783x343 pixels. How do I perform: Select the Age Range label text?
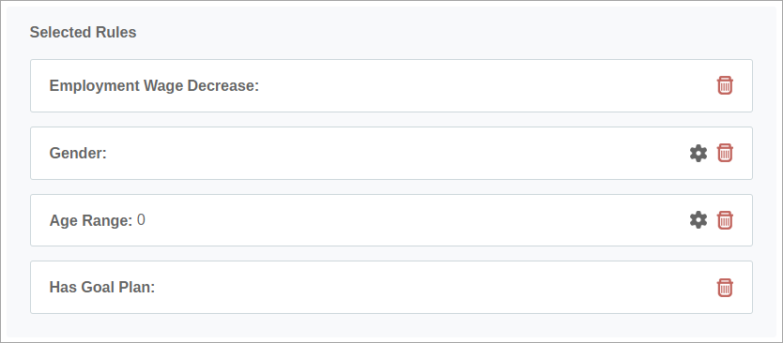pyautogui.click(x=91, y=220)
